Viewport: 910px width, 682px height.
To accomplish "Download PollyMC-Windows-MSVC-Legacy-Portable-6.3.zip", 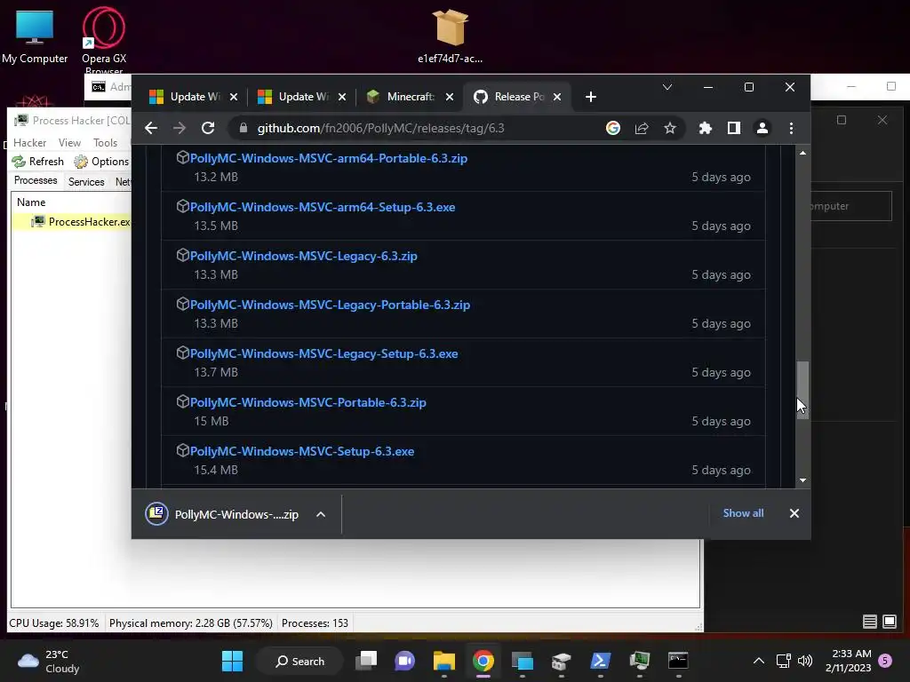I will pyautogui.click(x=330, y=305).
